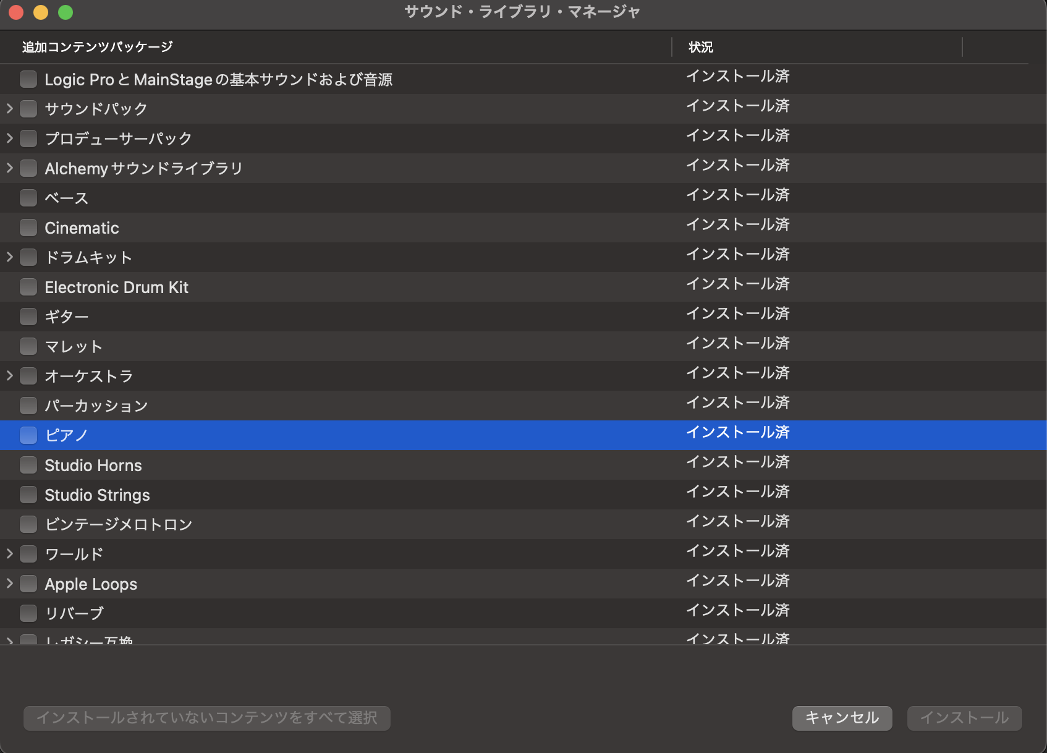
Task: Tick the ビンテージメロトロン checkbox
Action: click(28, 524)
